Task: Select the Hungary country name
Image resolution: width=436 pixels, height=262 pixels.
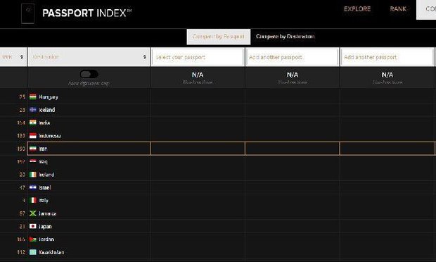Action: [49, 97]
